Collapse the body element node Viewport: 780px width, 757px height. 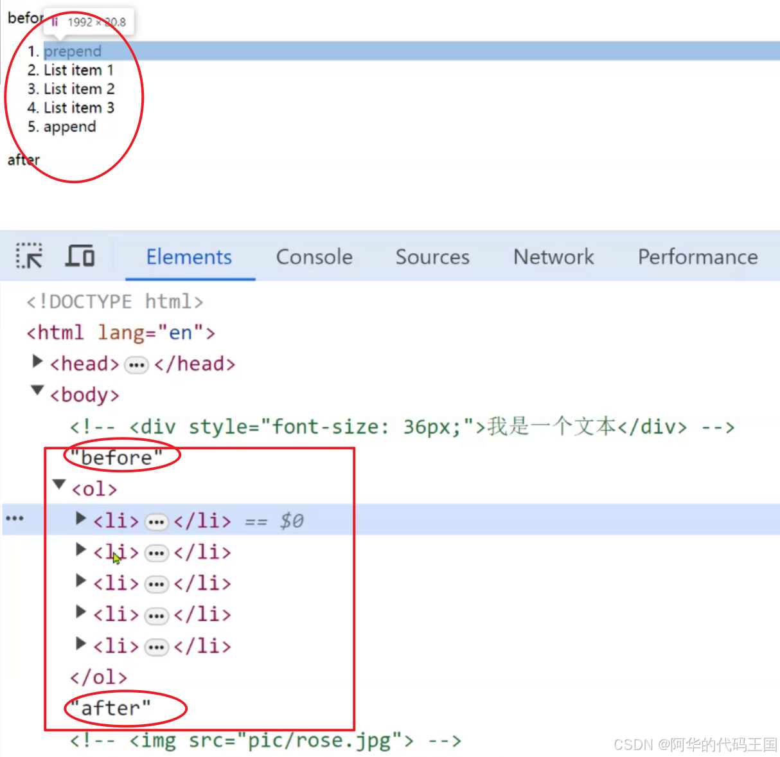click(38, 391)
